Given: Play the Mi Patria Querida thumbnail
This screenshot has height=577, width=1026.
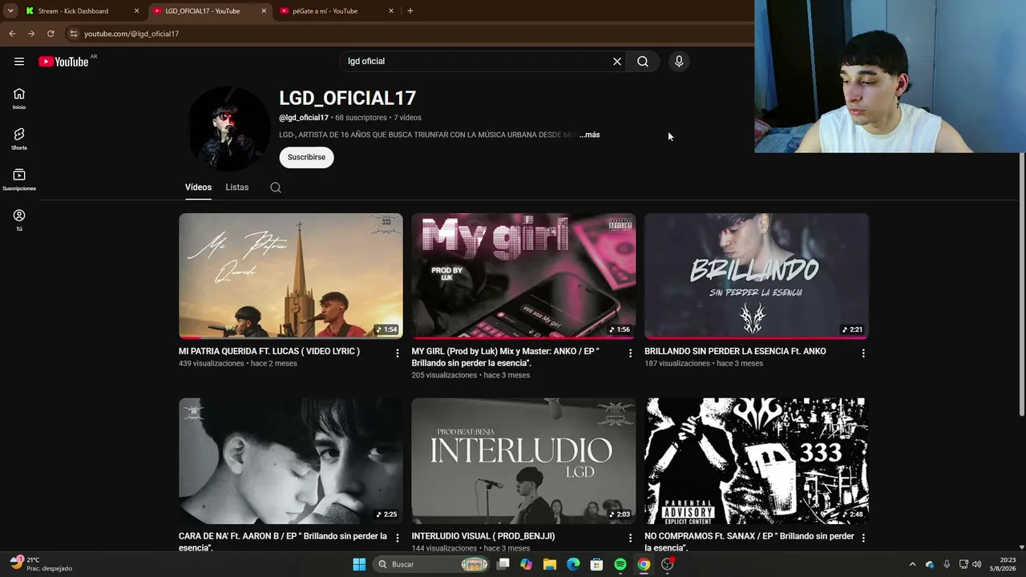Looking at the screenshot, I should [x=291, y=276].
